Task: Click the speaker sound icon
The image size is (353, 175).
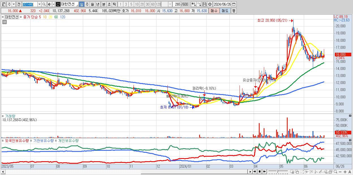Action: 49,4
